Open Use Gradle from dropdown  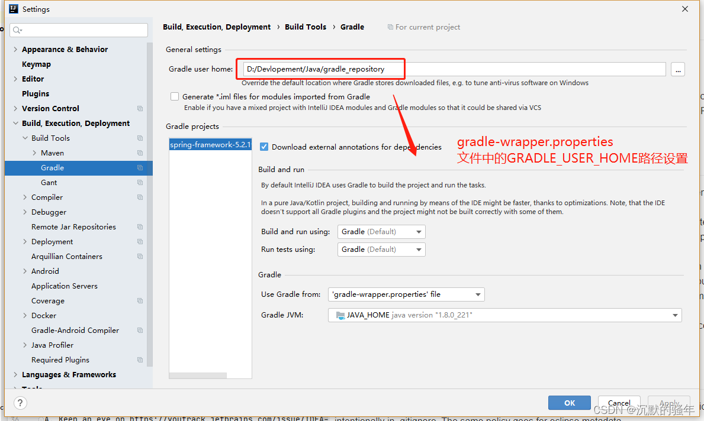(406, 294)
